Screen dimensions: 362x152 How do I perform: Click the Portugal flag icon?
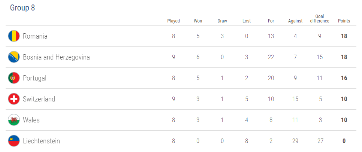14,78
